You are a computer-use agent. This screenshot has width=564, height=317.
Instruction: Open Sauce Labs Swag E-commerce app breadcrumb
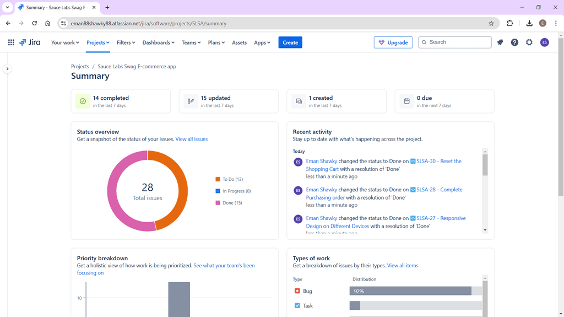point(137,66)
